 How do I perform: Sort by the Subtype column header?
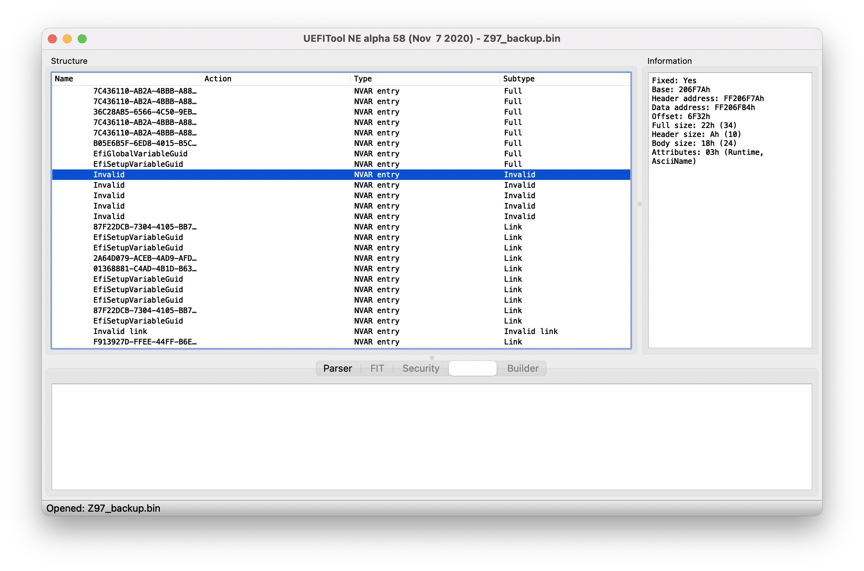click(565, 79)
